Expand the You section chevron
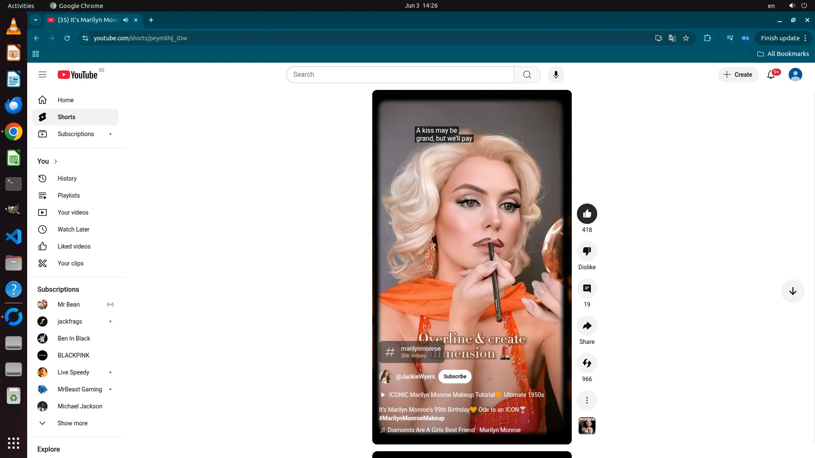This screenshot has height=458, width=815. pos(56,162)
